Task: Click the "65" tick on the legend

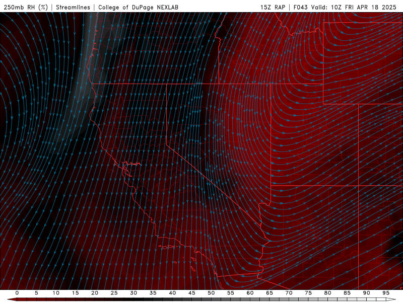Action: click(270, 293)
